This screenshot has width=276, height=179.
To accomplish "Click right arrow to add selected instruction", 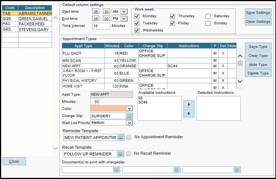I will click(x=189, y=104).
